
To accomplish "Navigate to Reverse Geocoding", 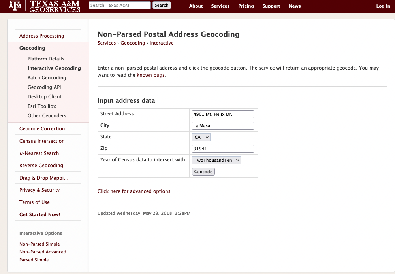I will pos(41,166).
